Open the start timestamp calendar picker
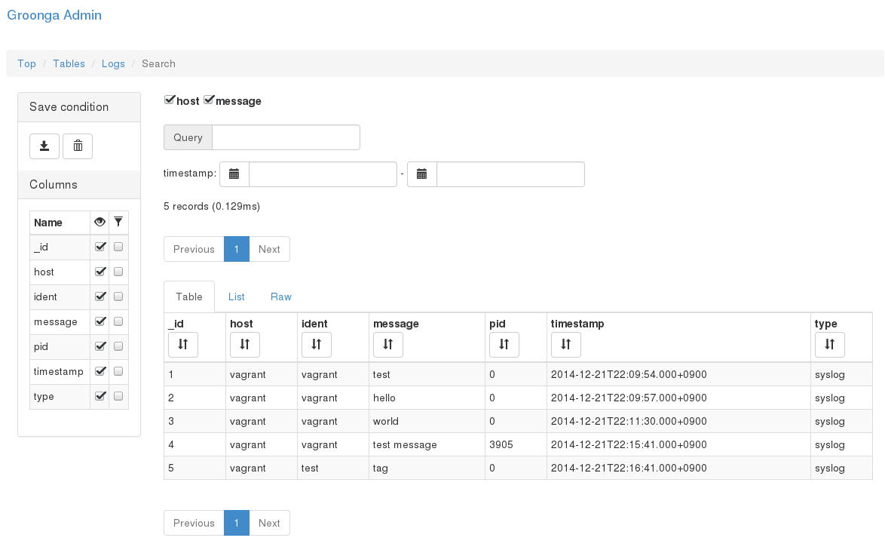This screenshot has height=550, width=885. click(234, 174)
